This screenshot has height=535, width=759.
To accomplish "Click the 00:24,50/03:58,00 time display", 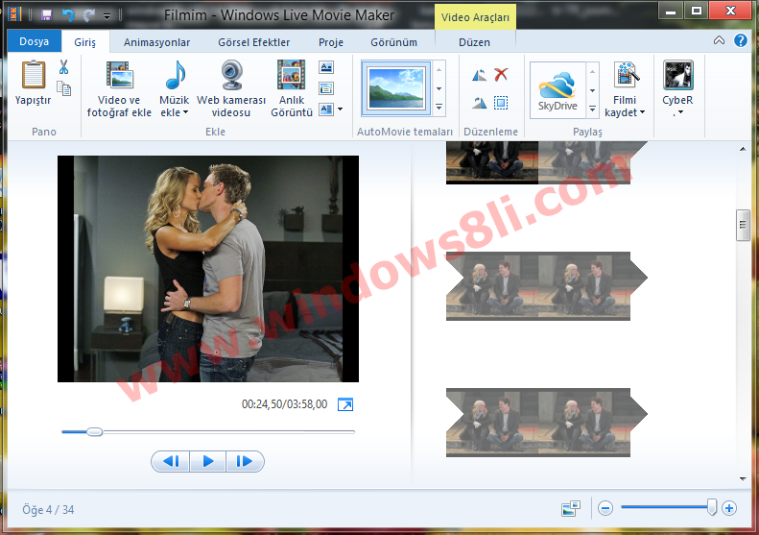I will pos(285,404).
